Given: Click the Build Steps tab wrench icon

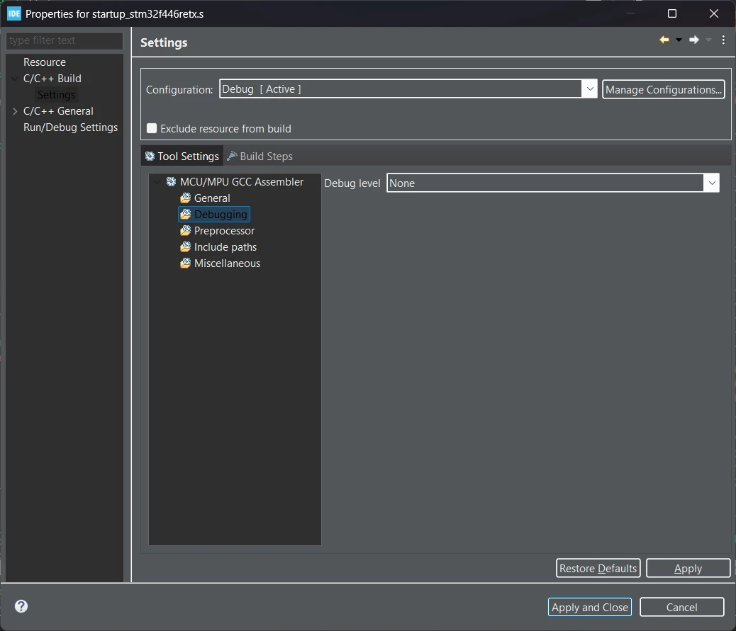Looking at the screenshot, I should (232, 156).
